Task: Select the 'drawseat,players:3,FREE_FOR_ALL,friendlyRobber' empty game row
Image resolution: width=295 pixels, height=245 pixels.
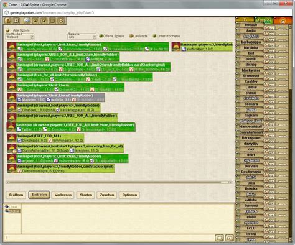Action: coord(63,118)
